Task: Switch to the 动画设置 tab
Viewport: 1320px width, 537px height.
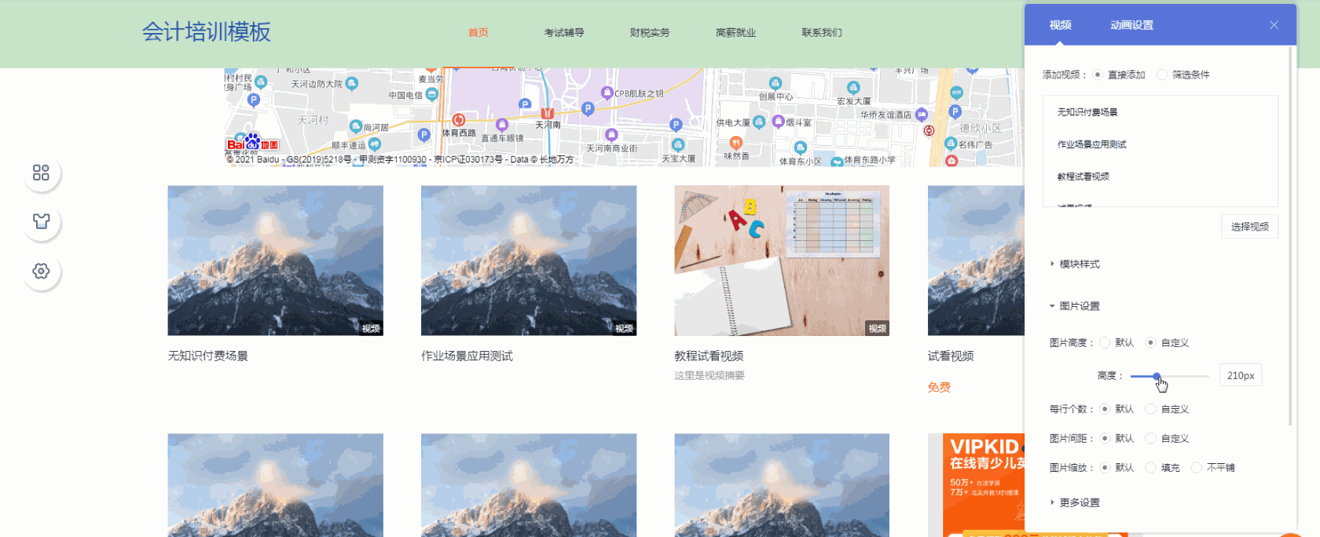Action: click(x=1131, y=25)
